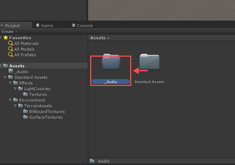Click the Game tab pacman icon
The image size is (235, 165).
[38, 25]
